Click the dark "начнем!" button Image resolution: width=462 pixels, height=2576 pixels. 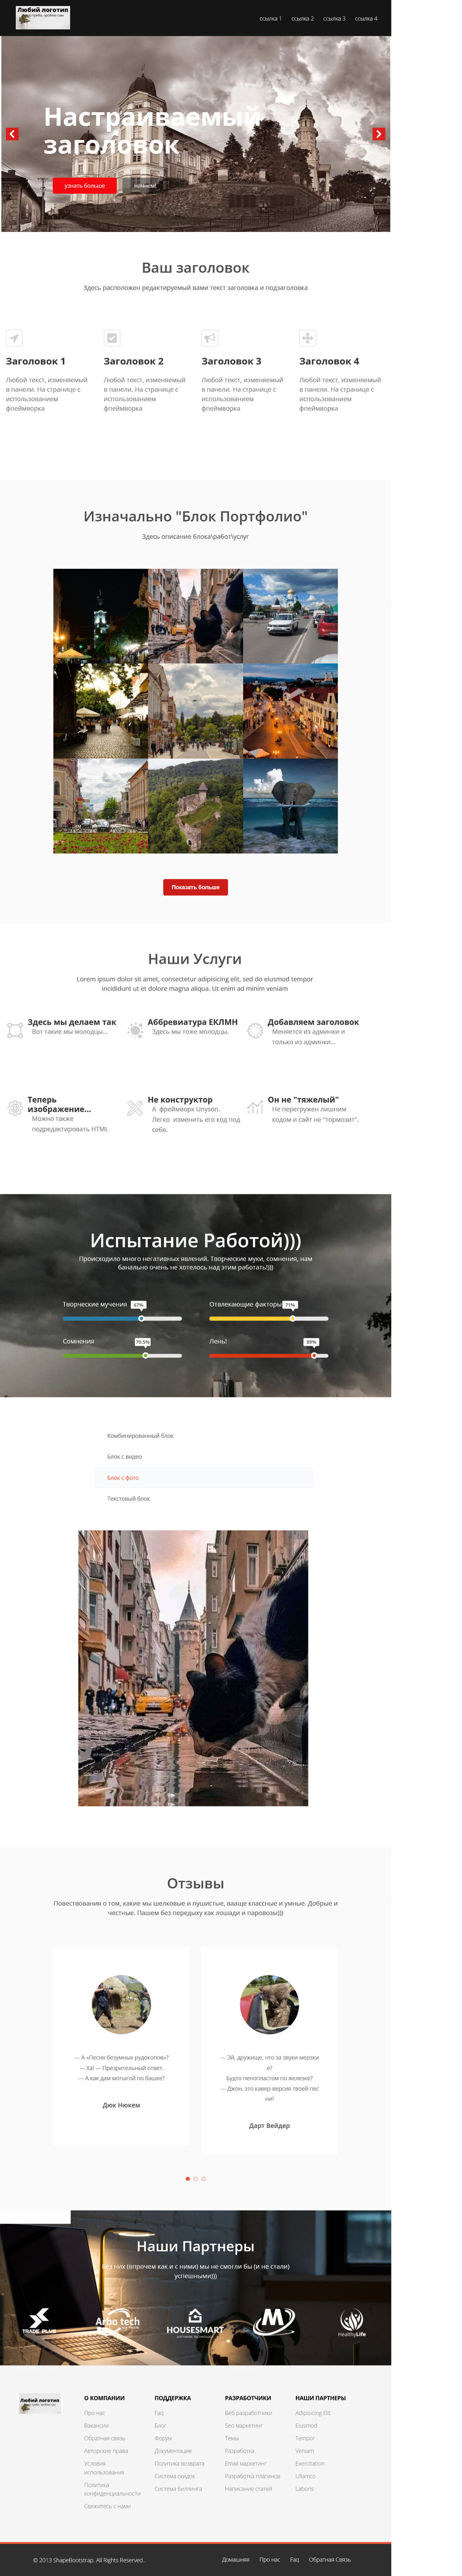pyautogui.click(x=145, y=185)
